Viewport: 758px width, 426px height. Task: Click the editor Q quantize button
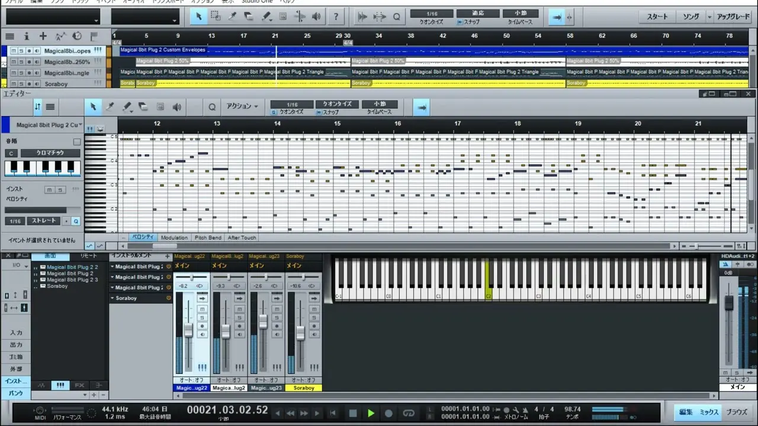click(x=212, y=107)
